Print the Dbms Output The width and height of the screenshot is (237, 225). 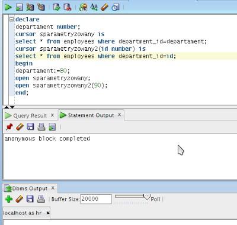(x=41, y=199)
